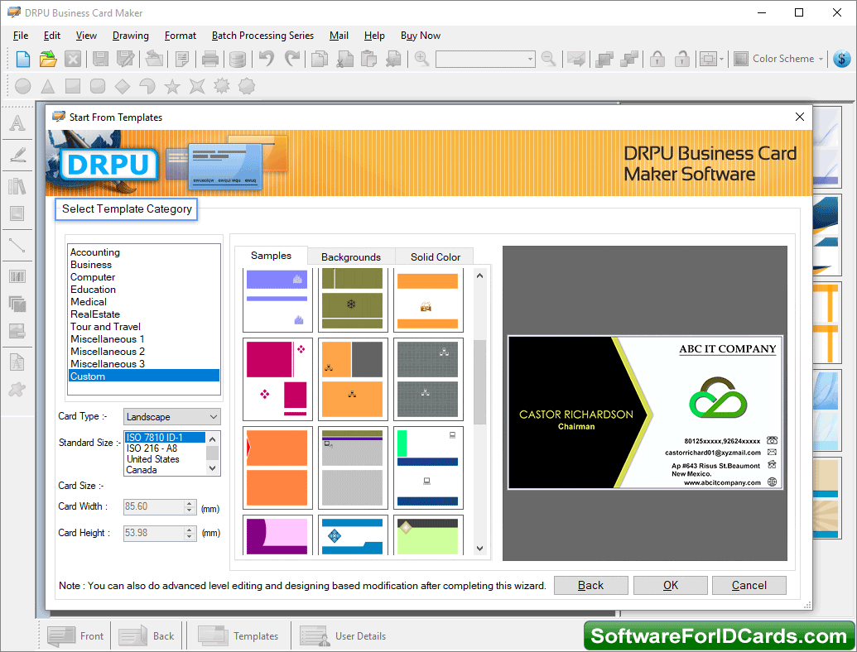Image resolution: width=857 pixels, height=652 pixels.
Task: Click the Send mail envelope icon
Action: [576, 59]
